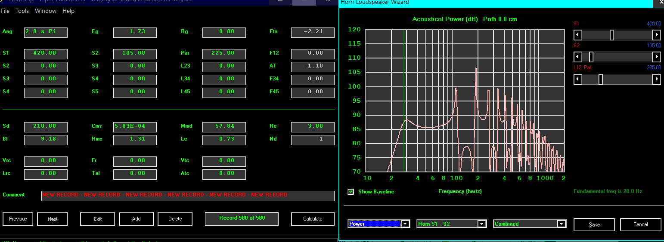Click the S1 slider left arrow
664x242 pixels.
point(578,35)
